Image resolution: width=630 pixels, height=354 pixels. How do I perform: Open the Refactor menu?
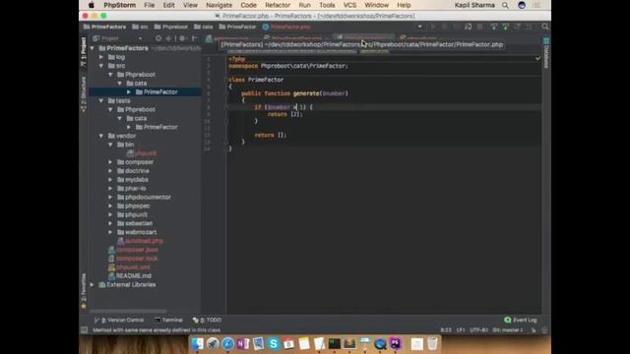tap(278, 5)
